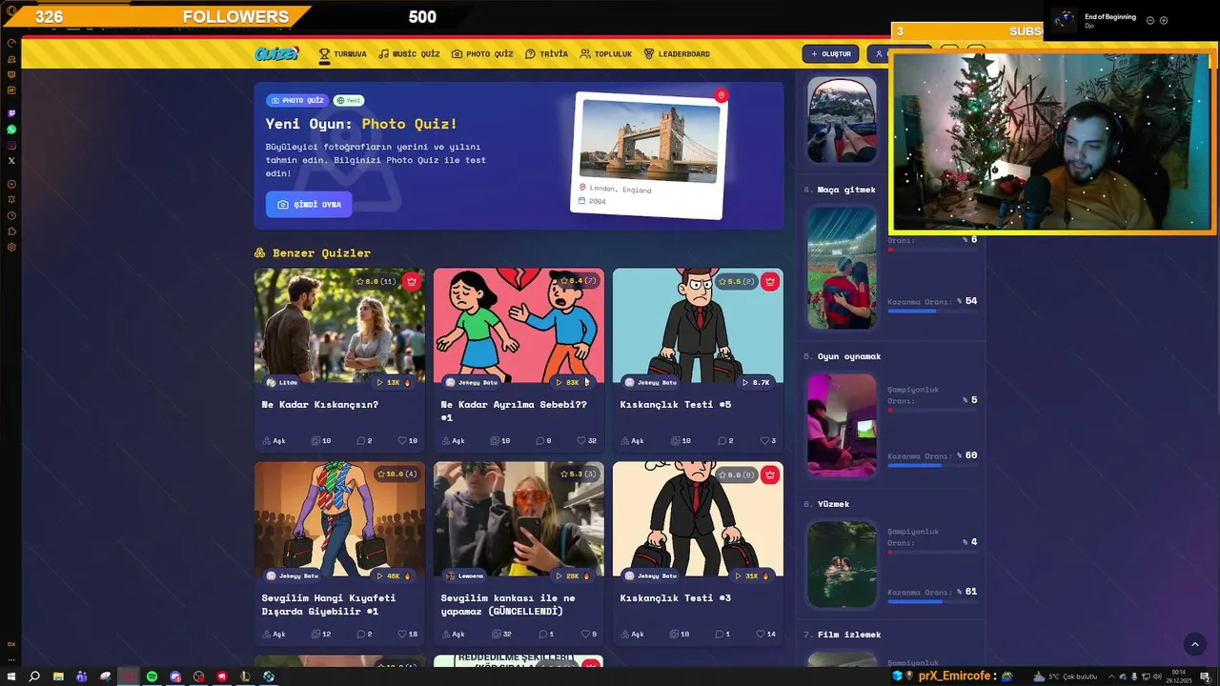Open the Leaderboard page
Screen dimensions: 1220x686
pos(677,54)
